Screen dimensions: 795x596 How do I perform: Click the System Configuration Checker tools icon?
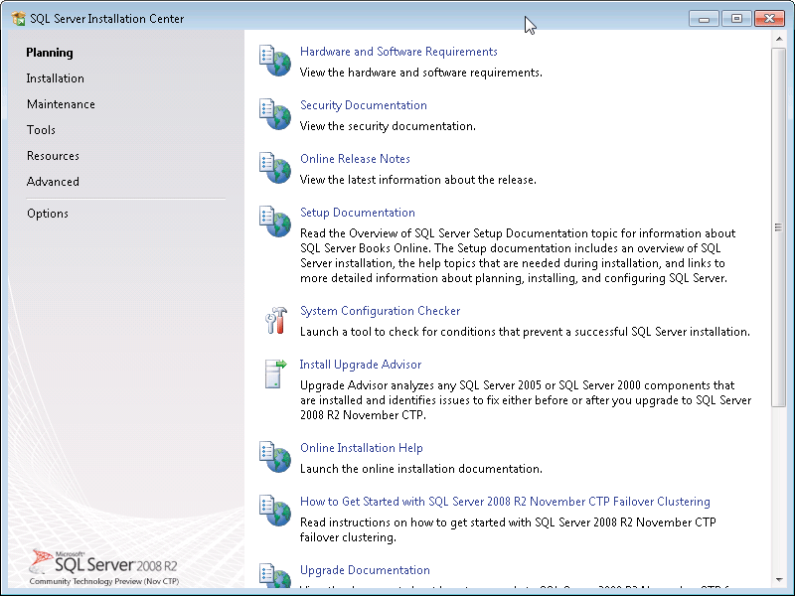(x=274, y=320)
